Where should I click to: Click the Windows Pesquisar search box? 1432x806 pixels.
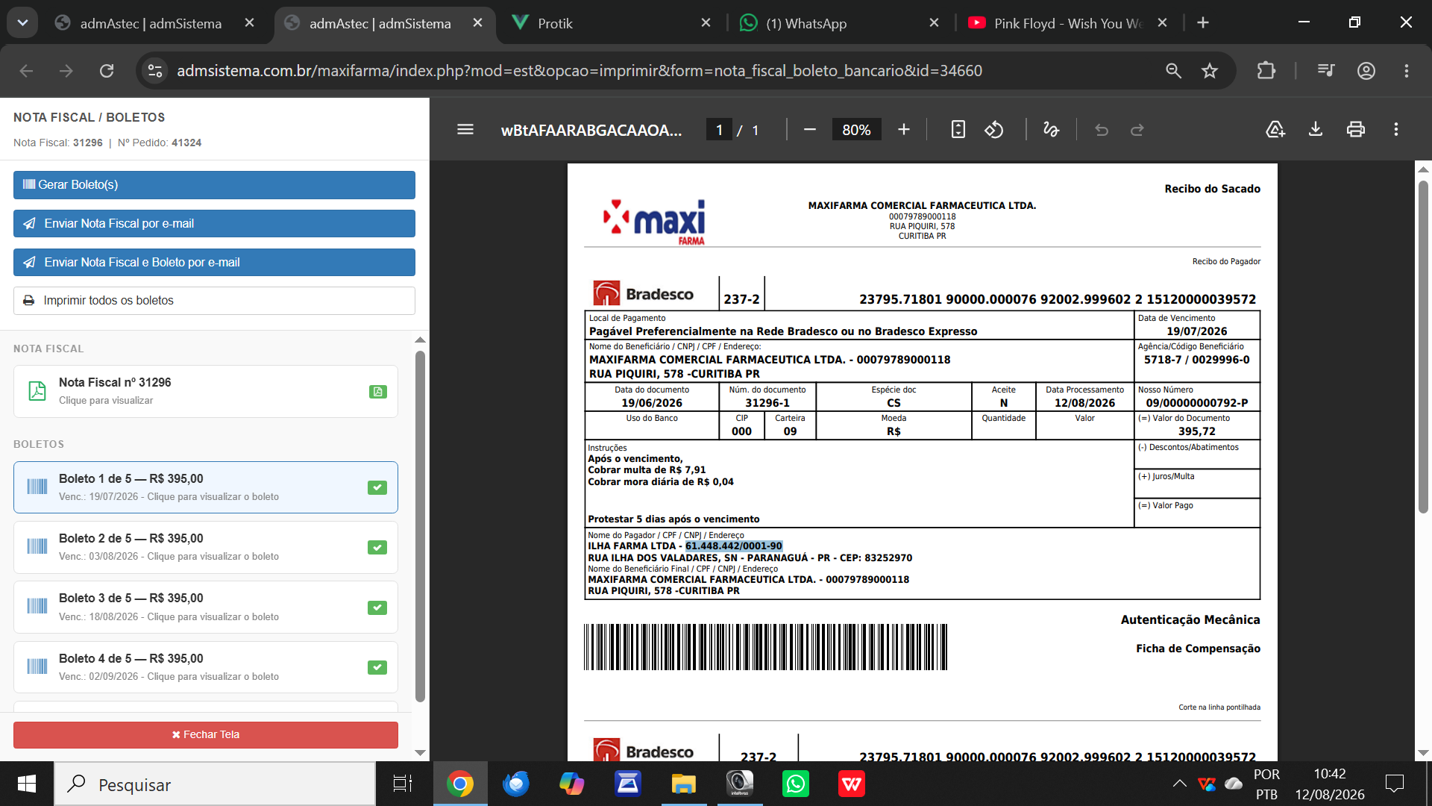point(216,784)
